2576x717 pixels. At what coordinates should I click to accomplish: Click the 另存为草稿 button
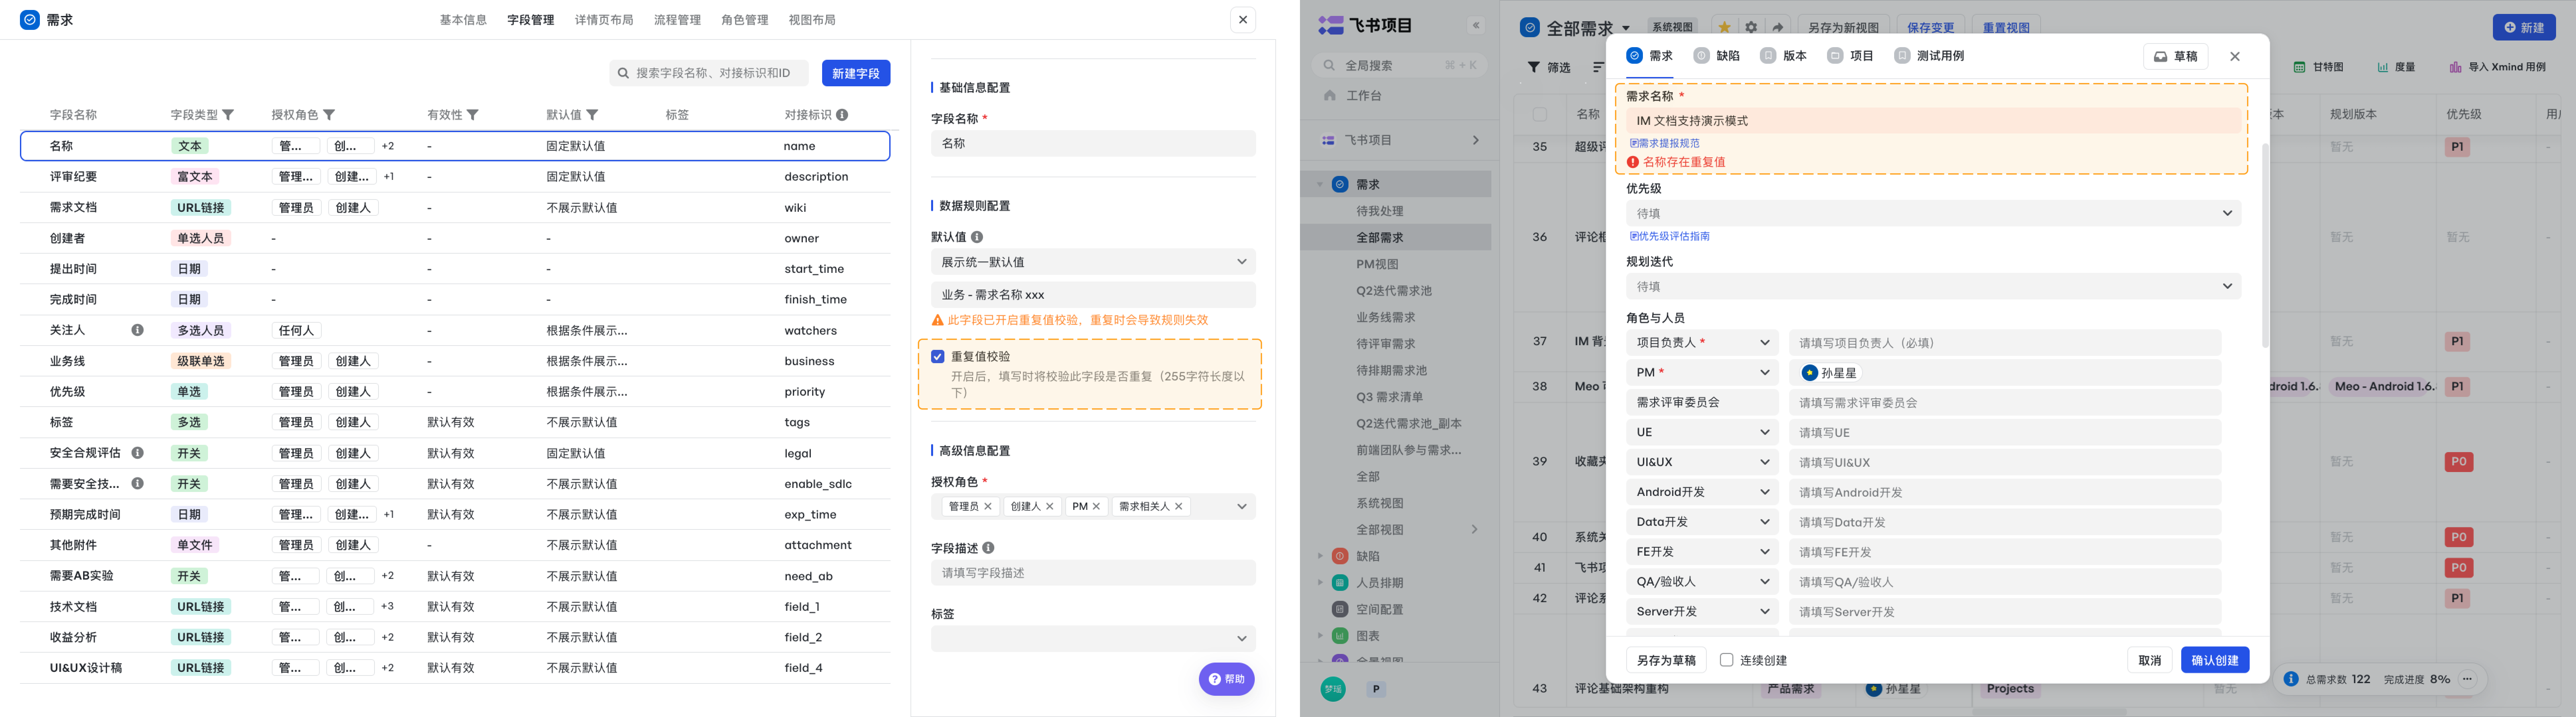pyautogui.click(x=1666, y=660)
